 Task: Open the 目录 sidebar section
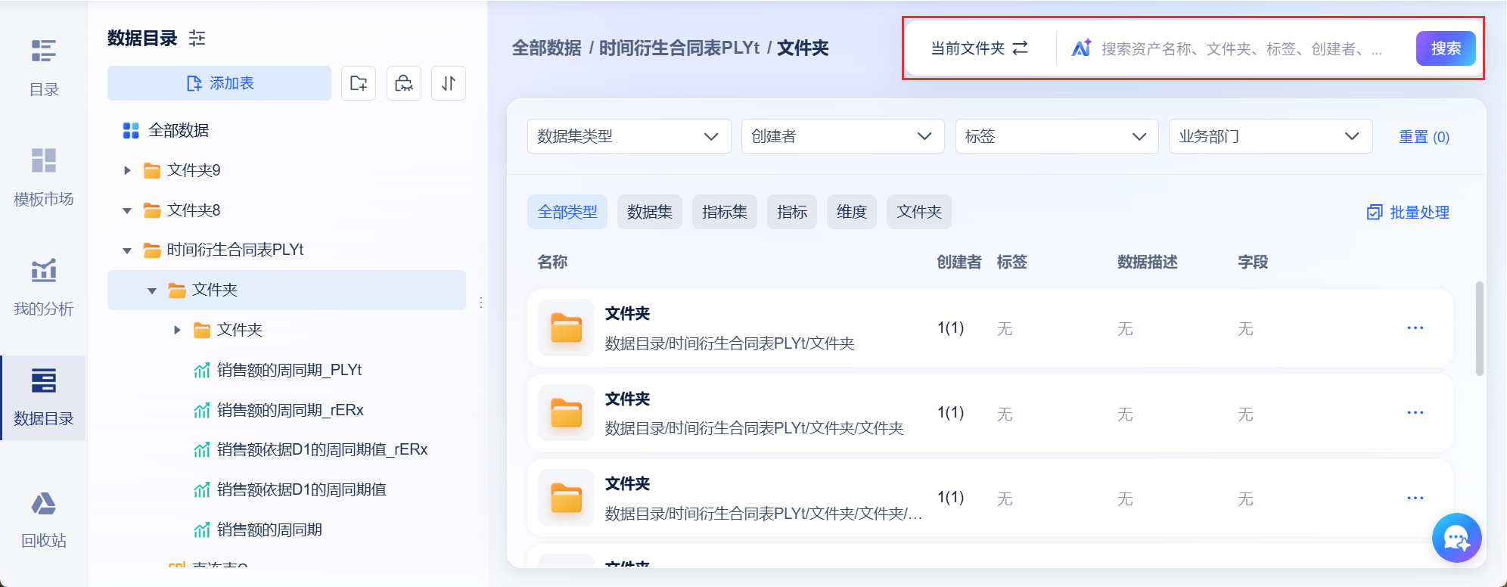pyautogui.click(x=44, y=68)
